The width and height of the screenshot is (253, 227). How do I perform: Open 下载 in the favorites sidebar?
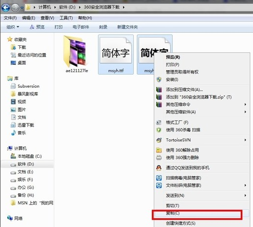(18, 47)
